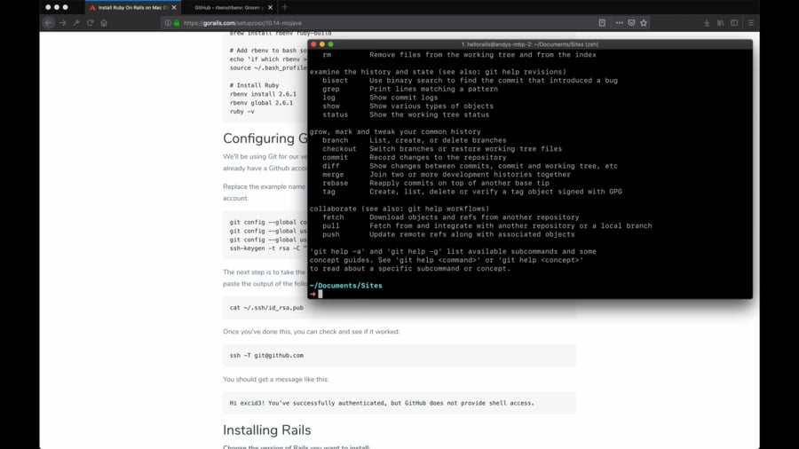Close the GitHub rbenv tab
Viewport: 799px width, 449px height.
270,8
